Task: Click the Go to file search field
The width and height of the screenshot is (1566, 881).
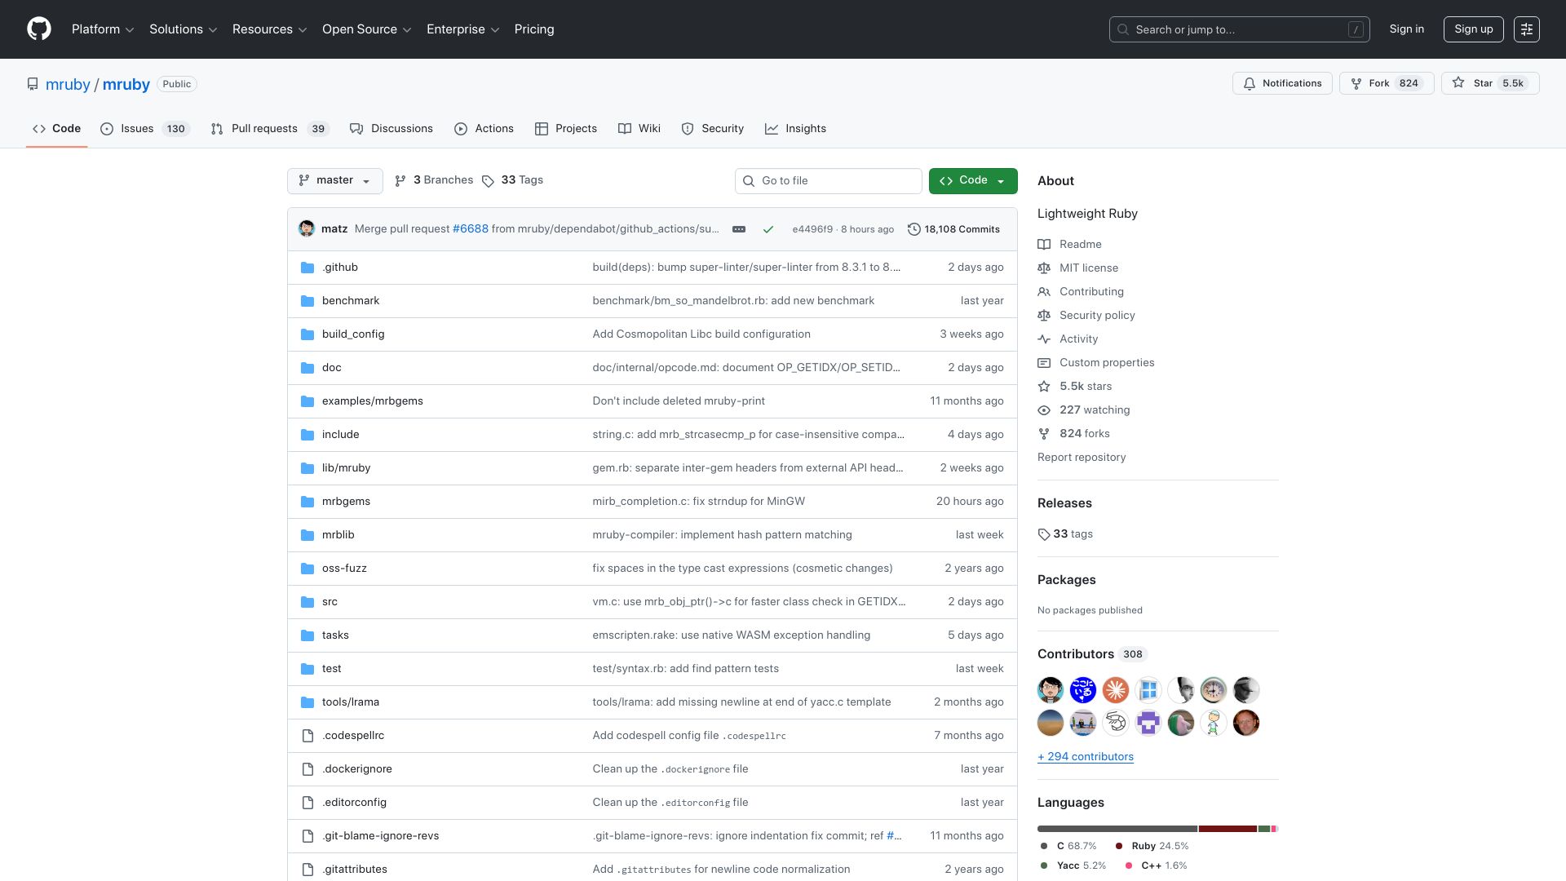Action: [x=828, y=181]
